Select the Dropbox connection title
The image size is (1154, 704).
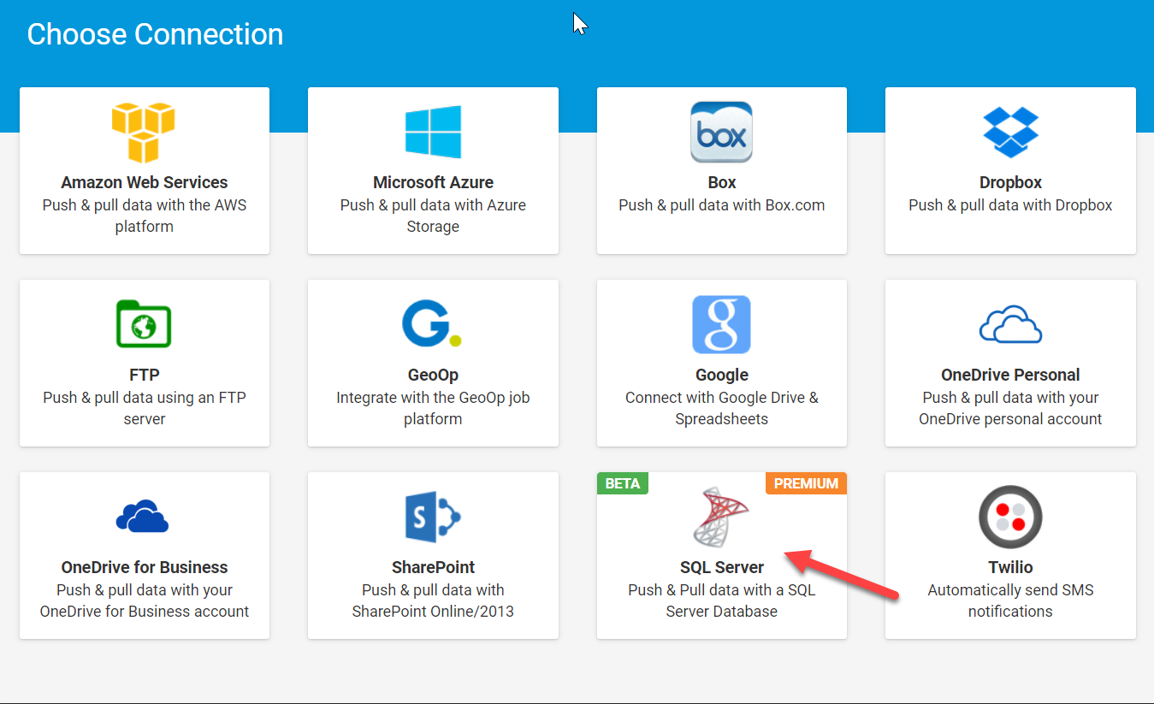point(1010,182)
